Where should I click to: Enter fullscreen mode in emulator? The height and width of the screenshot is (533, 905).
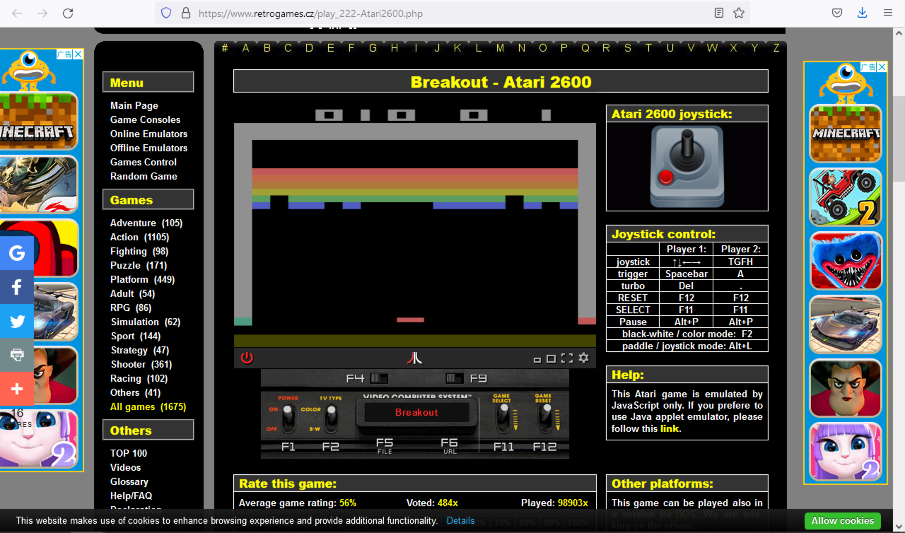[567, 358]
